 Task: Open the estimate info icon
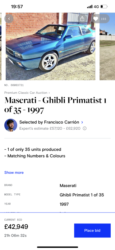pyautogui.click(x=85, y=128)
